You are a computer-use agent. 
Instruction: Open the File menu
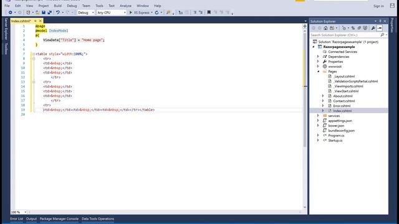pyautogui.click(x=7, y=6)
